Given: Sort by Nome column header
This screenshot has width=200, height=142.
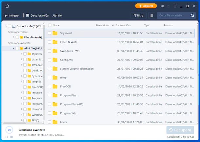Looking at the screenshot, I should pos(56,25).
